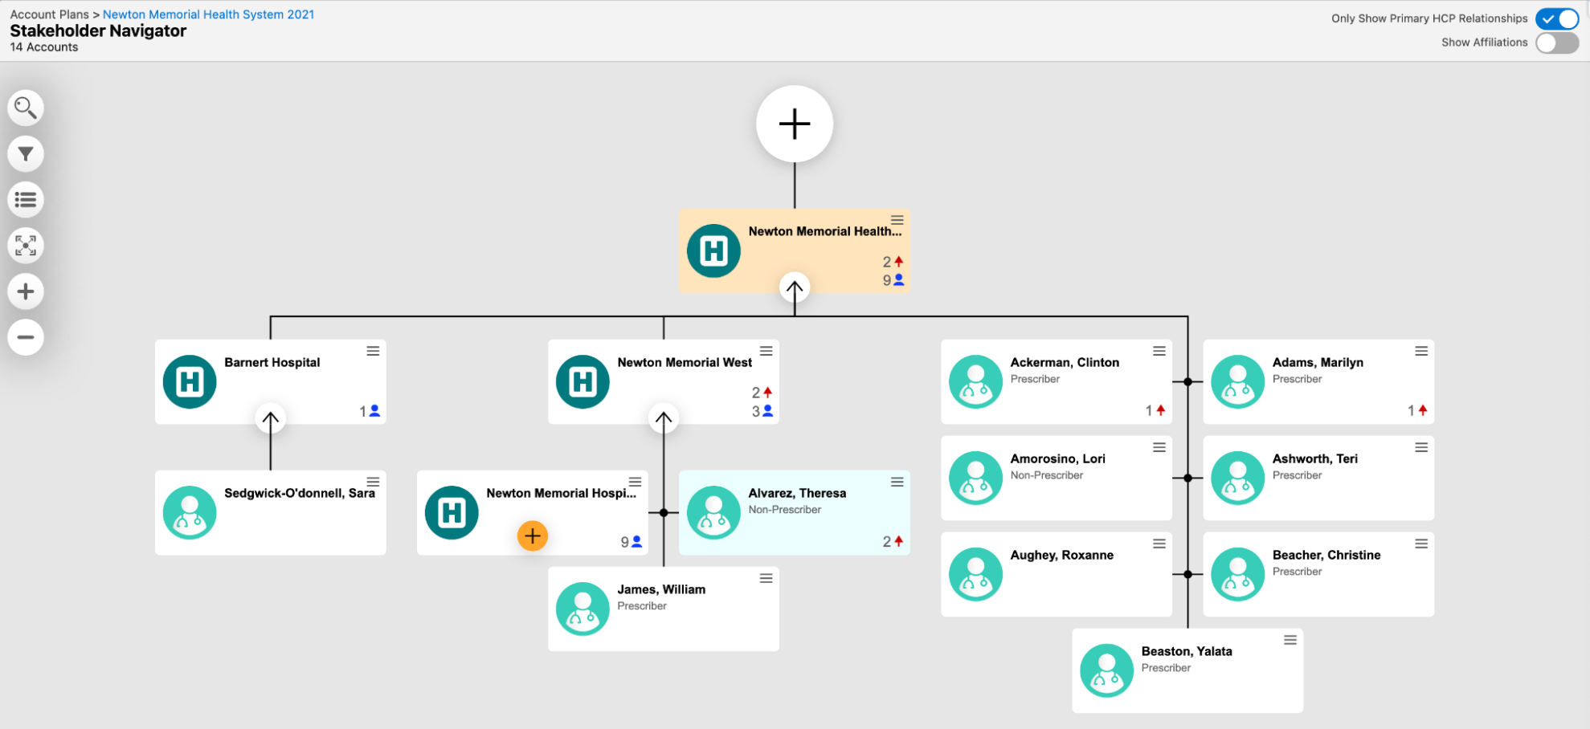Click the search magnifier icon in left toolbar
Viewport: 1590px width, 729px height.
[x=26, y=108]
